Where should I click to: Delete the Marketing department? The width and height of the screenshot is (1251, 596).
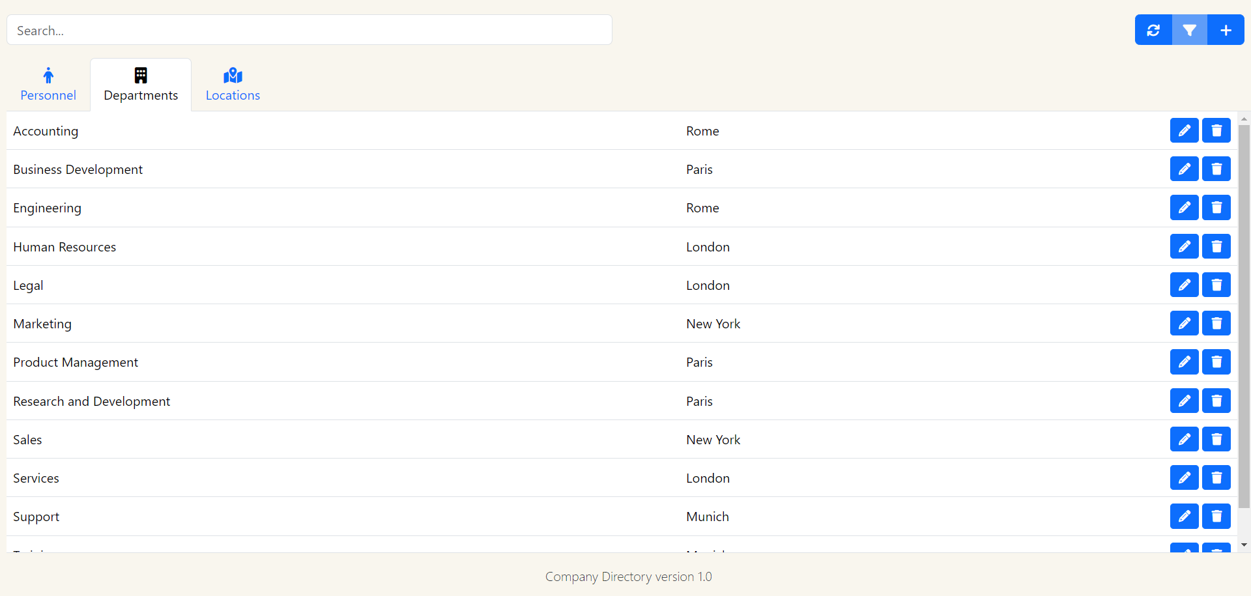[x=1216, y=323]
